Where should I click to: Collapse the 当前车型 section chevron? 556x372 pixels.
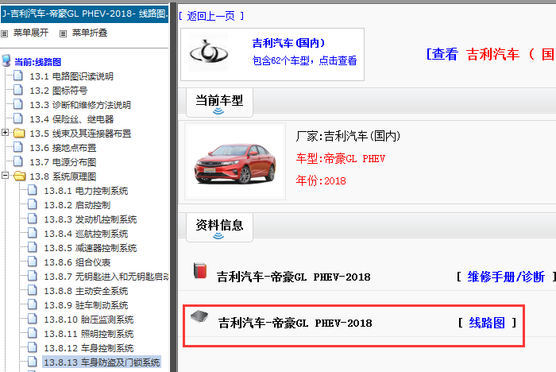(218, 111)
